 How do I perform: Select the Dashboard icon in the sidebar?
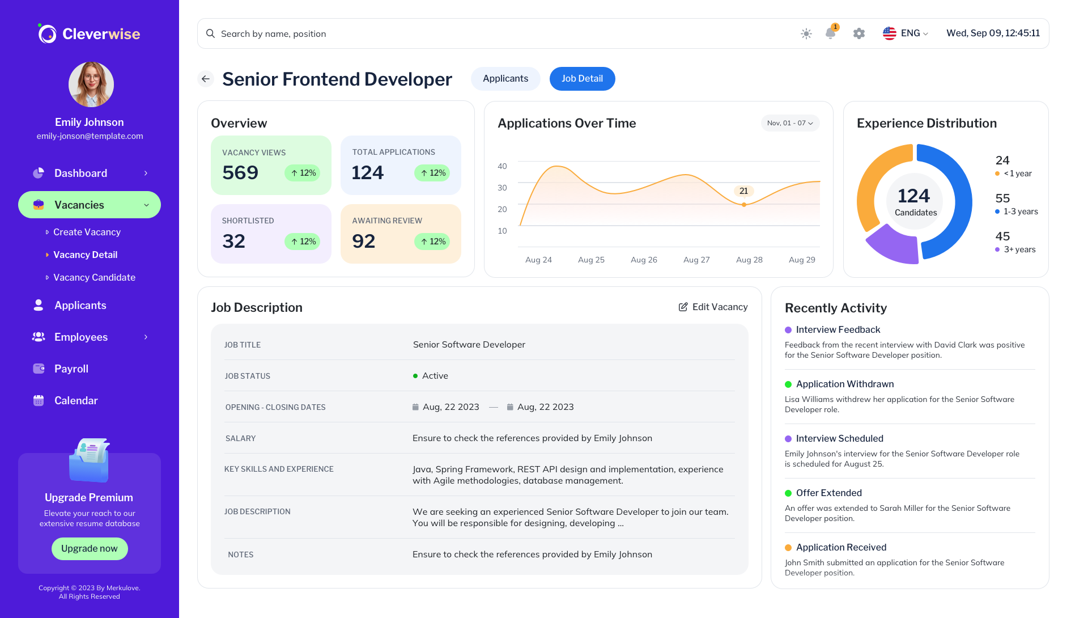(x=38, y=173)
